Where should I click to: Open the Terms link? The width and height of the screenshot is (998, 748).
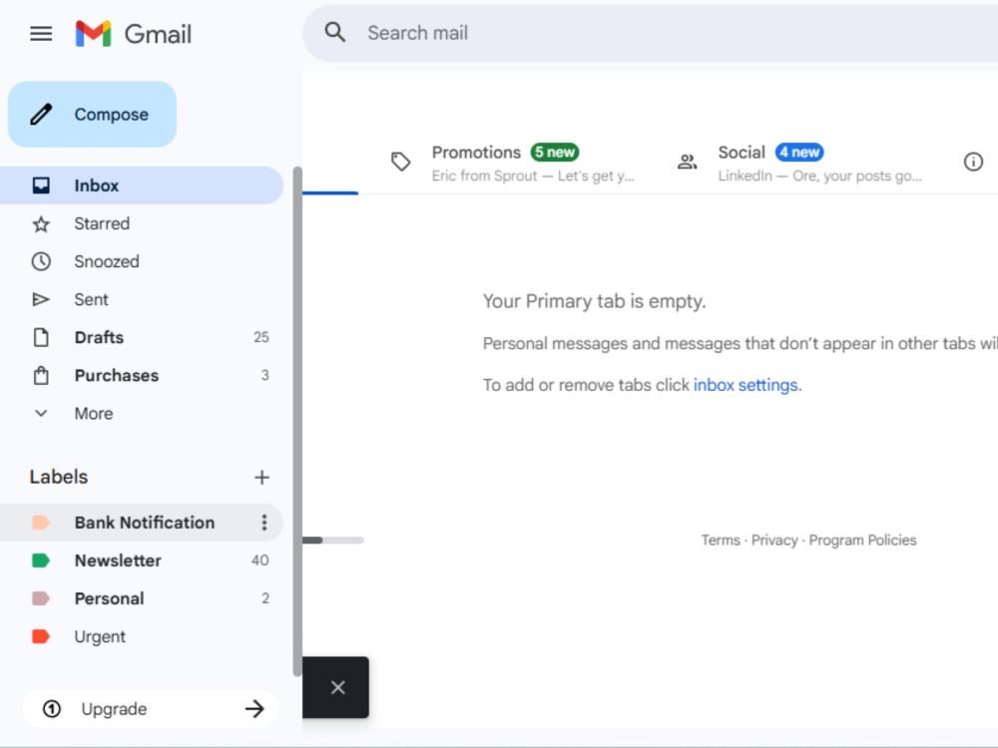[x=721, y=540]
